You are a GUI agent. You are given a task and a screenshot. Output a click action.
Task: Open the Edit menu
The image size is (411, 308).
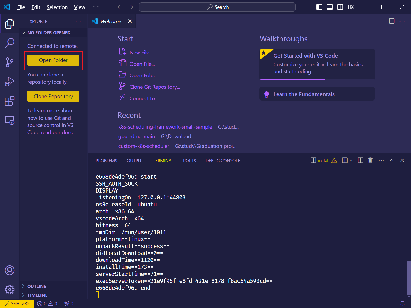tap(36, 7)
